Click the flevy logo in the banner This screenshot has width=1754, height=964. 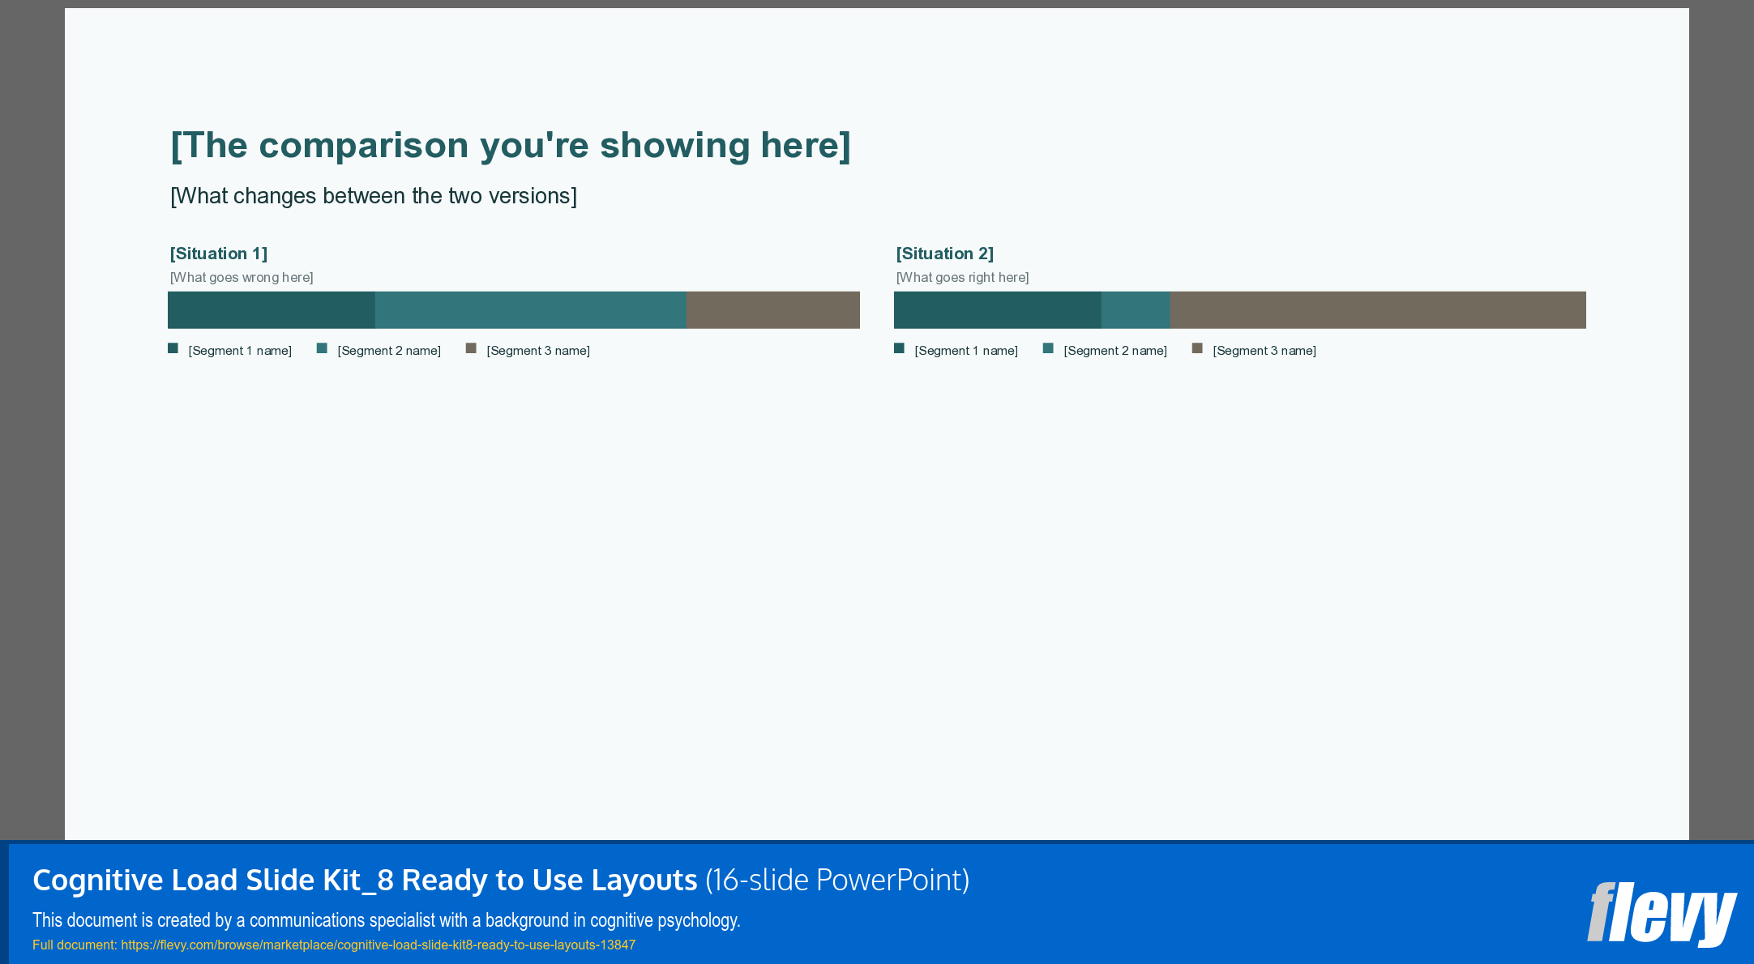[x=1662, y=914]
